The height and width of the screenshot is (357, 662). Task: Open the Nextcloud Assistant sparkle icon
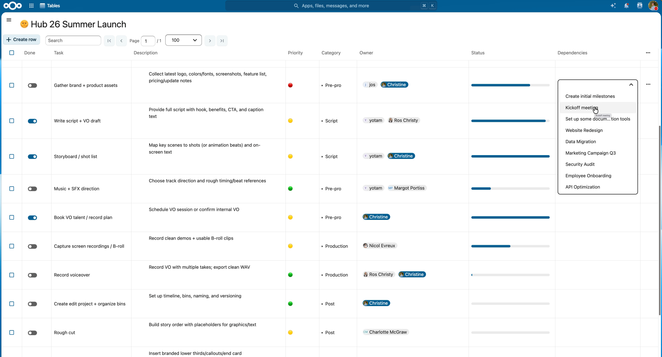coord(613,6)
